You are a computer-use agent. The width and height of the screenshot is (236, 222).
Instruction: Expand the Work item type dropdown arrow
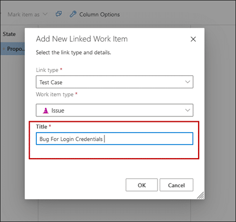(188, 110)
